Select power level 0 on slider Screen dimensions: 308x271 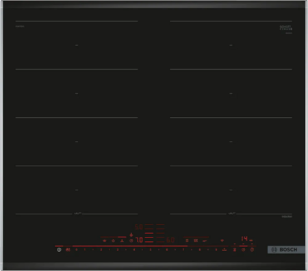click(x=77, y=250)
